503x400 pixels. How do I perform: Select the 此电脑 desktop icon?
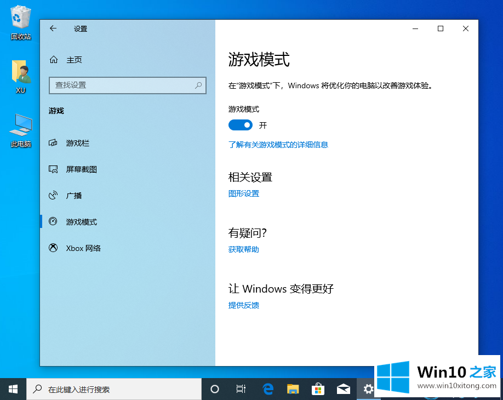coord(21,130)
